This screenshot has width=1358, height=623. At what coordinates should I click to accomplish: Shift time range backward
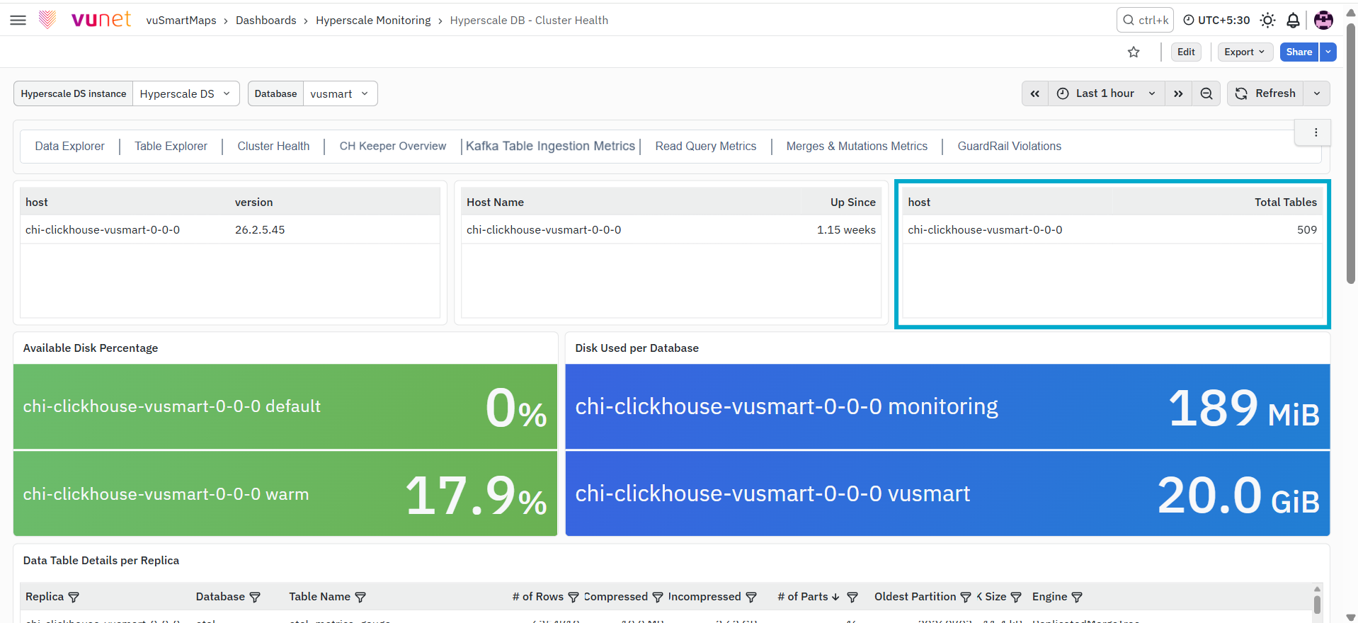(1034, 93)
